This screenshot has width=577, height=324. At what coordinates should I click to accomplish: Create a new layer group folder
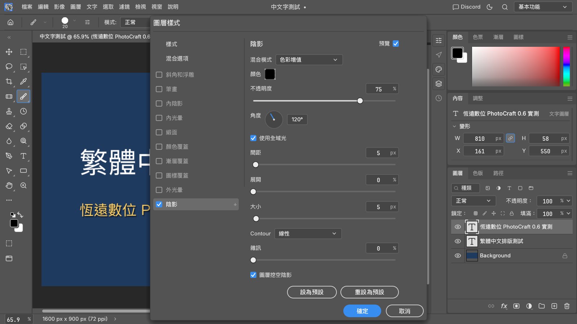coord(542,306)
